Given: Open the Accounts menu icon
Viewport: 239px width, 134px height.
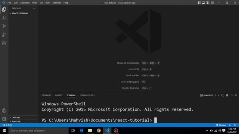Looking at the screenshot, I should 4,111.
